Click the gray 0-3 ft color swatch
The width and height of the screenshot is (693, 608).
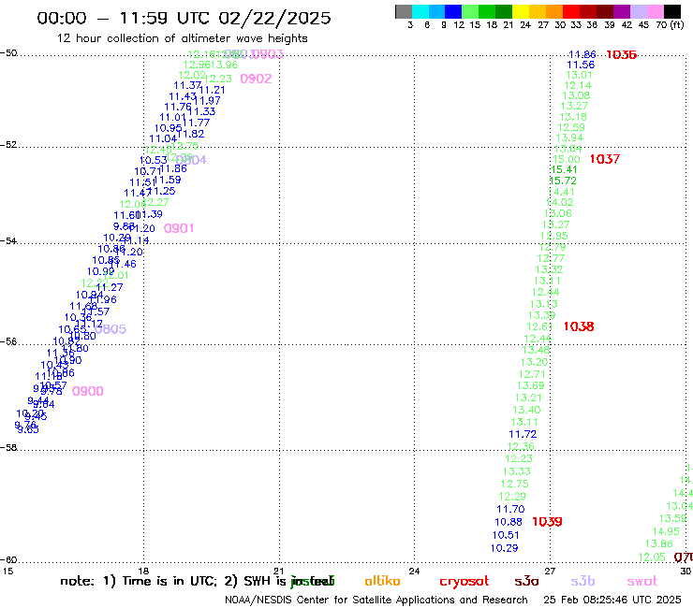tap(404, 11)
